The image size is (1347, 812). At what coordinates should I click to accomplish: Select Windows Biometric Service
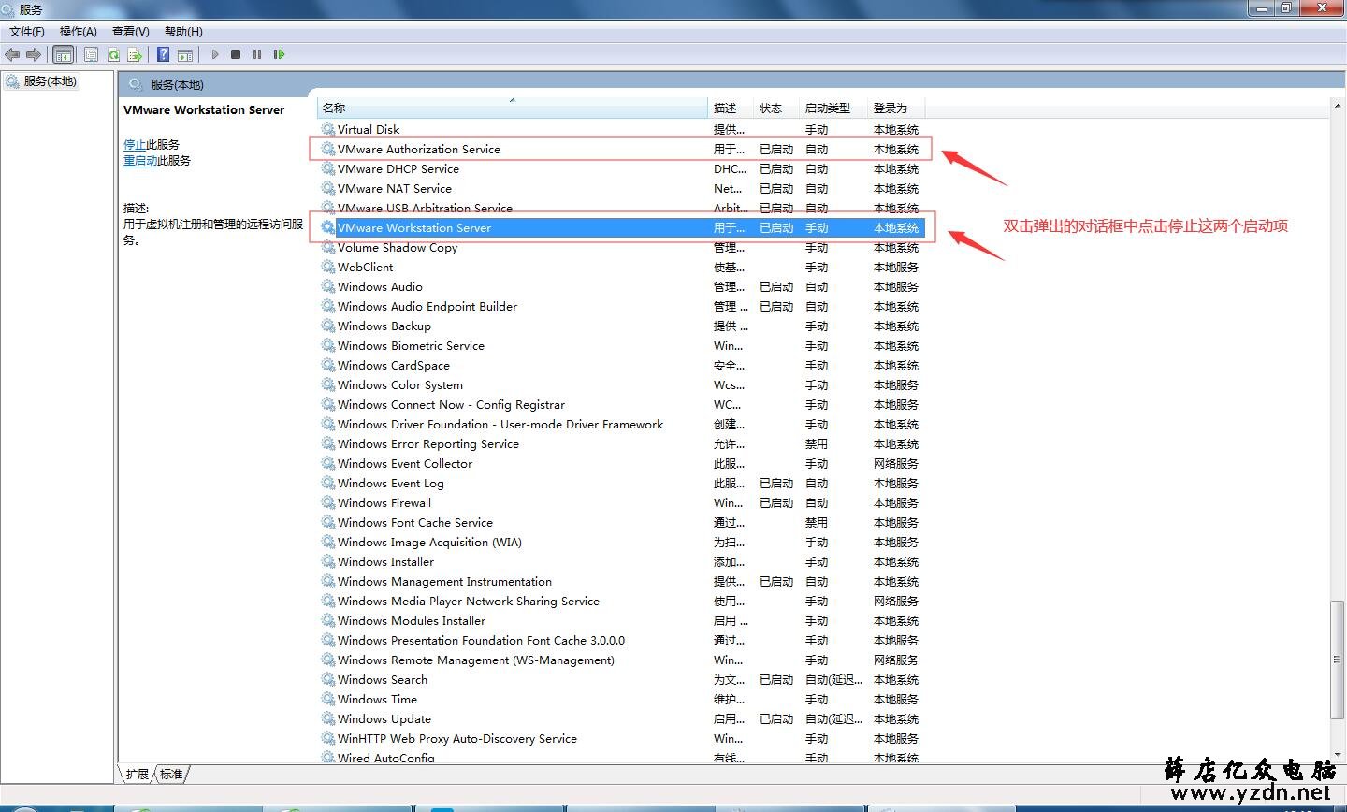coord(411,345)
